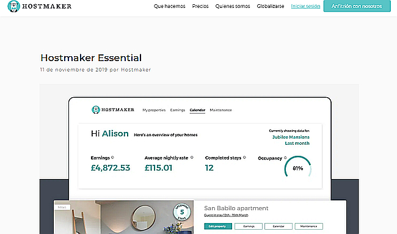Viewport: 397px width, 234px height.
Task: Click the Hostmaker Essential article title
Action: click(x=91, y=58)
